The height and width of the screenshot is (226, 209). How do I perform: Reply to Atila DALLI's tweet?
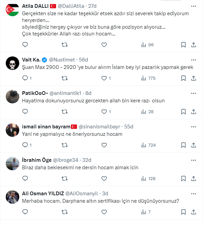pos(25,45)
